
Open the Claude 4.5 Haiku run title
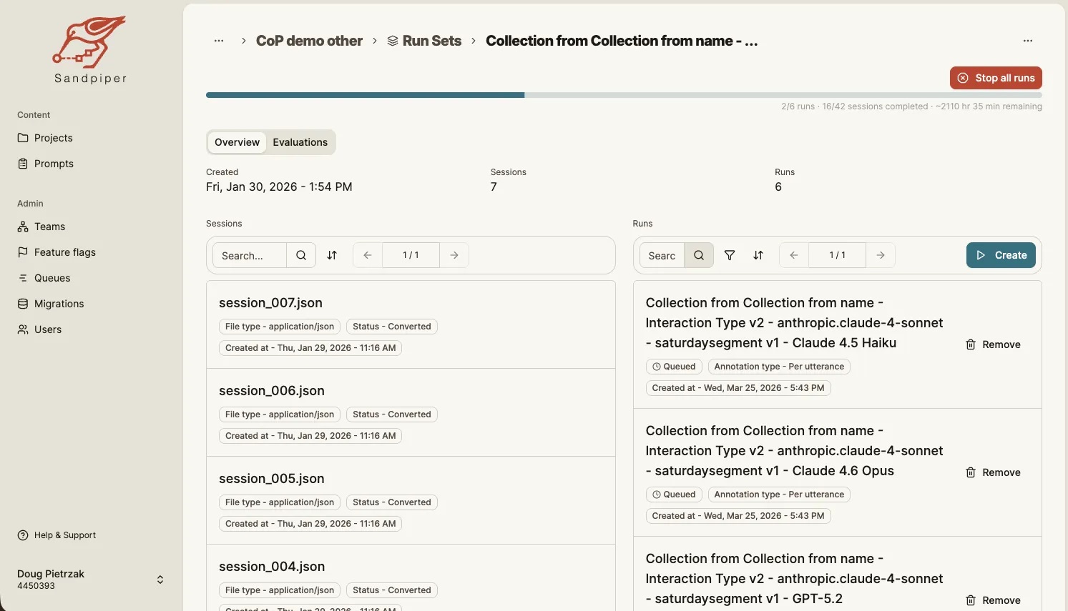794,323
